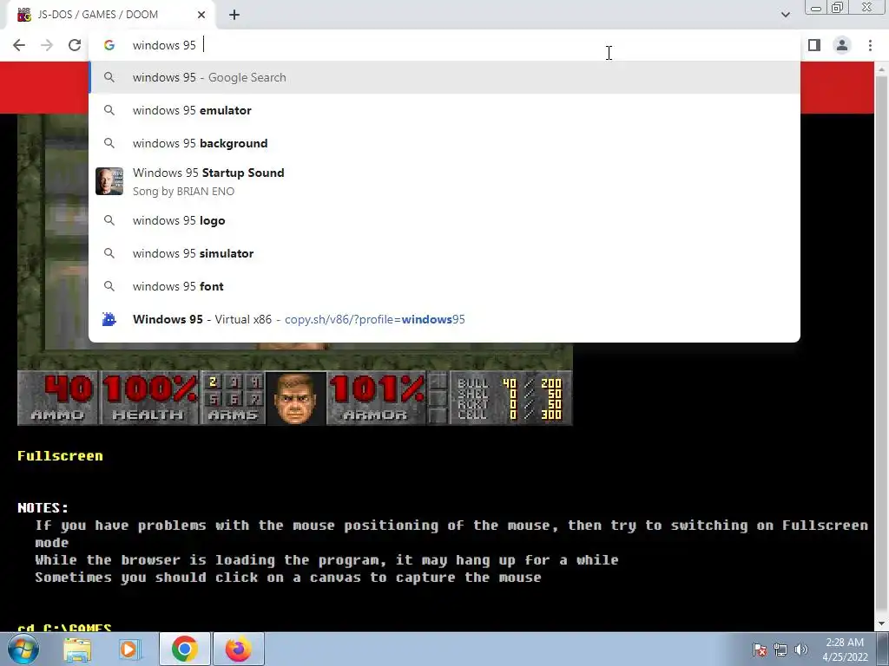Viewport: 889px width, 666px height.
Task: Click search icon beside 'windows 95 logo'
Action: coord(109,220)
